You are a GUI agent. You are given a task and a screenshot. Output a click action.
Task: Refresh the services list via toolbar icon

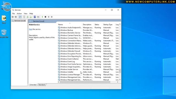(x=28, y=17)
